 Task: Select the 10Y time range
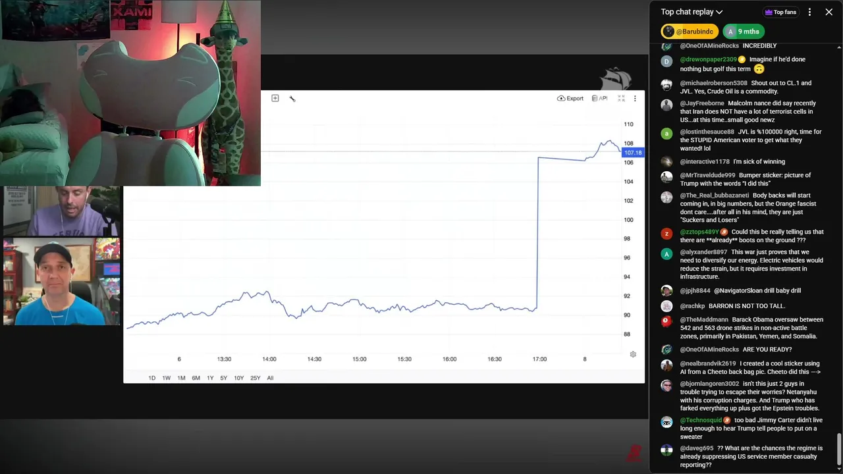[238, 378]
